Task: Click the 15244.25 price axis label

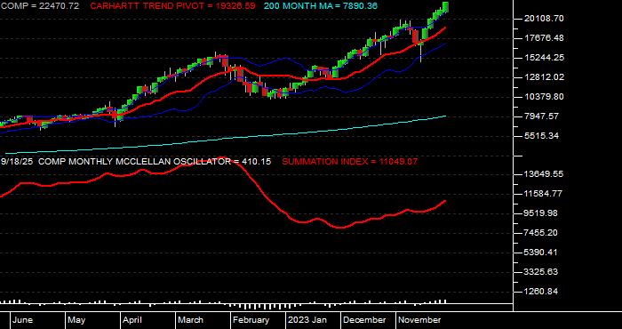Action: tap(544, 58)
